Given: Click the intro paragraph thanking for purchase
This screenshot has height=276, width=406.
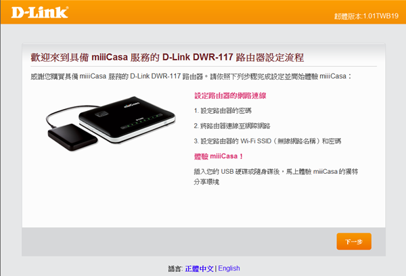Looking at the screenshot, I should tap(191, 76).
